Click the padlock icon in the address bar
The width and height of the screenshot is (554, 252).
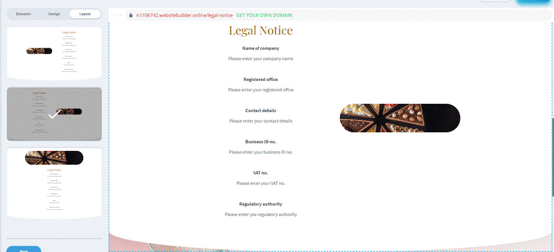click(131, 15)
